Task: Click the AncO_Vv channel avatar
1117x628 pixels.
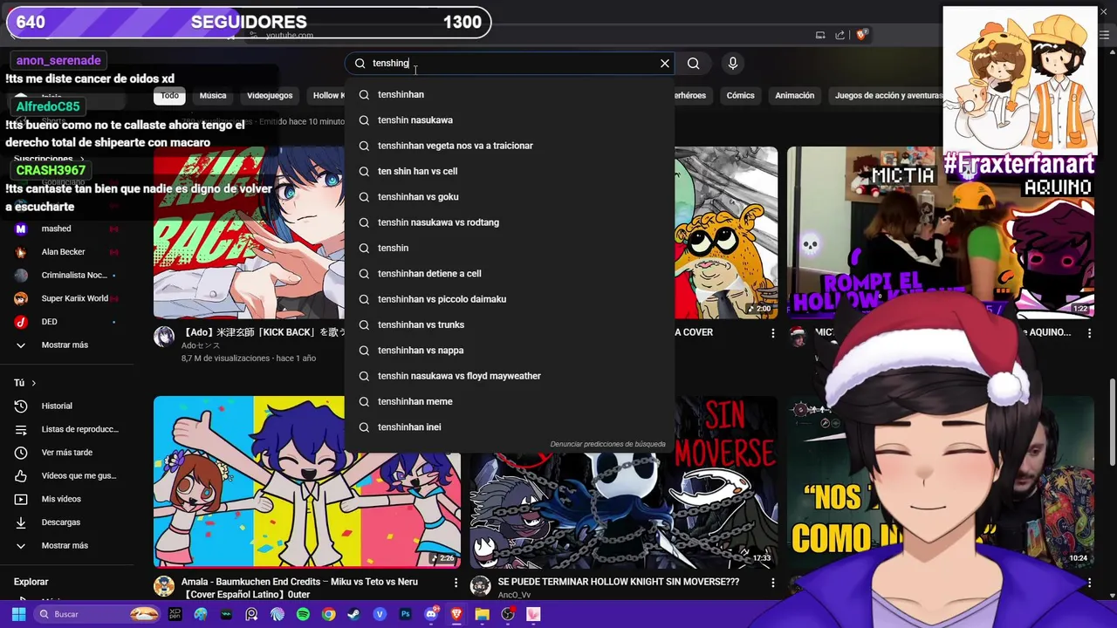Action: tap(481, 586)
